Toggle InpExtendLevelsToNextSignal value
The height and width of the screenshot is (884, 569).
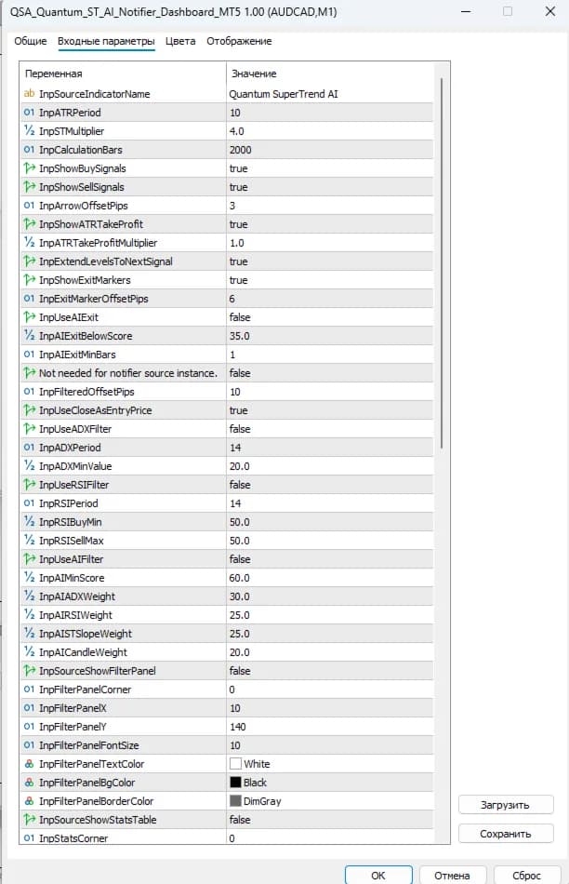pos(329,261)
